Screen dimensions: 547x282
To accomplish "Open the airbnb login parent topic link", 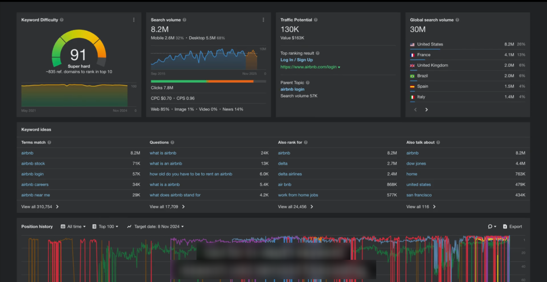I will click(x=292, y=89).
